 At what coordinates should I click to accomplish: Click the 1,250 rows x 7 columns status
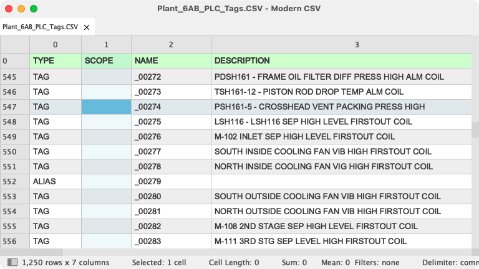click(x=65, y=263)
